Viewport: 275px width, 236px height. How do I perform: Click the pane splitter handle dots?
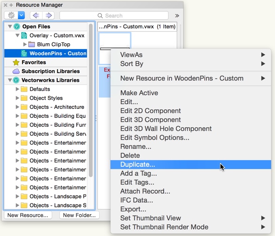pyautogui.click(x=96, y=118)
